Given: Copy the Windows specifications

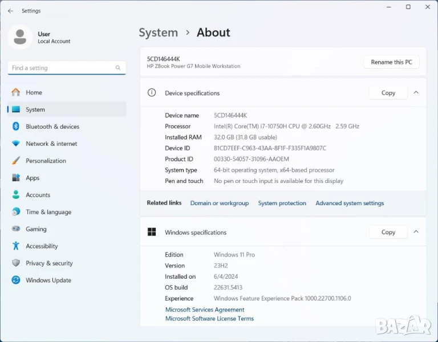Looking at the screenshot, I should (x=388, y=232).
